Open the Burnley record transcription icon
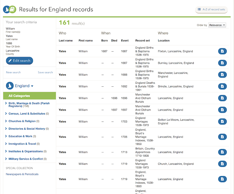Image resolution: width=234 pixels, height=194 pixels. [222, 63]
